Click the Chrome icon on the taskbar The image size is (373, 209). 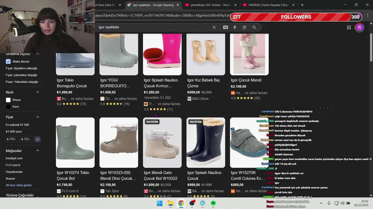point(181,203)
